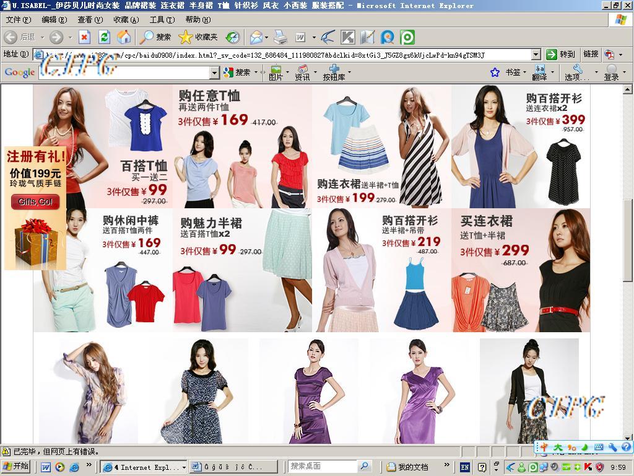
Task: Open 我的文档 from the taskbar
Action: pyautogui.click(x=407, y=467)
